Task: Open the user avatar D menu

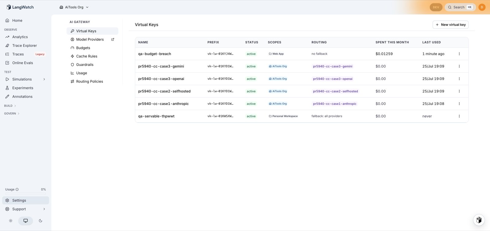Action: [x=482, y=7]
